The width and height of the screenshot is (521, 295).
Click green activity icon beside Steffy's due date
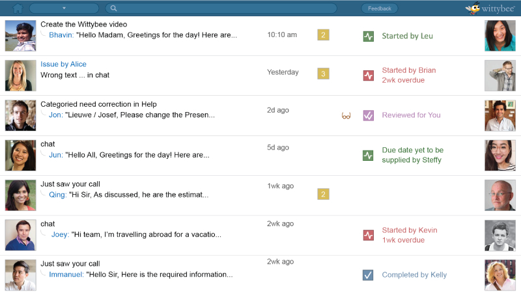click(x=368, y=155)
